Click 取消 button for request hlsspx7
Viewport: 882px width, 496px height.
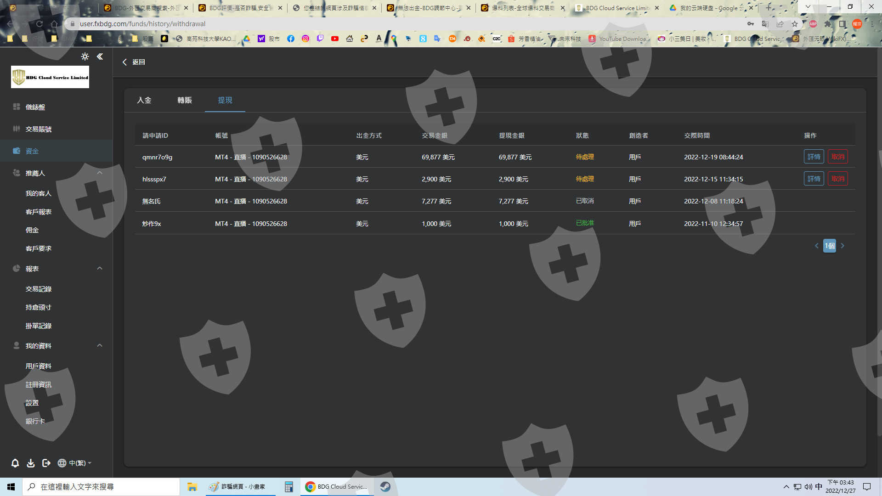[837, 179]
